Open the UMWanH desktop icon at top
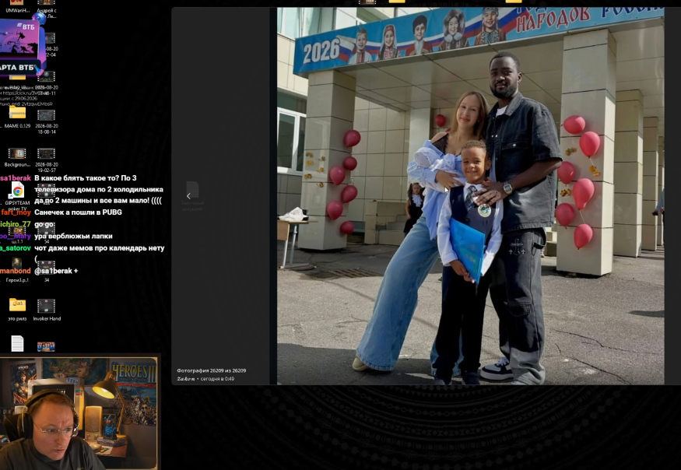Viewport: 681px width, 470px height. (x=17, y=6)
